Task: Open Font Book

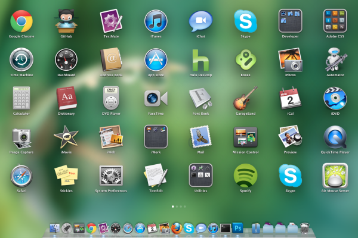Action: point(200,98)
